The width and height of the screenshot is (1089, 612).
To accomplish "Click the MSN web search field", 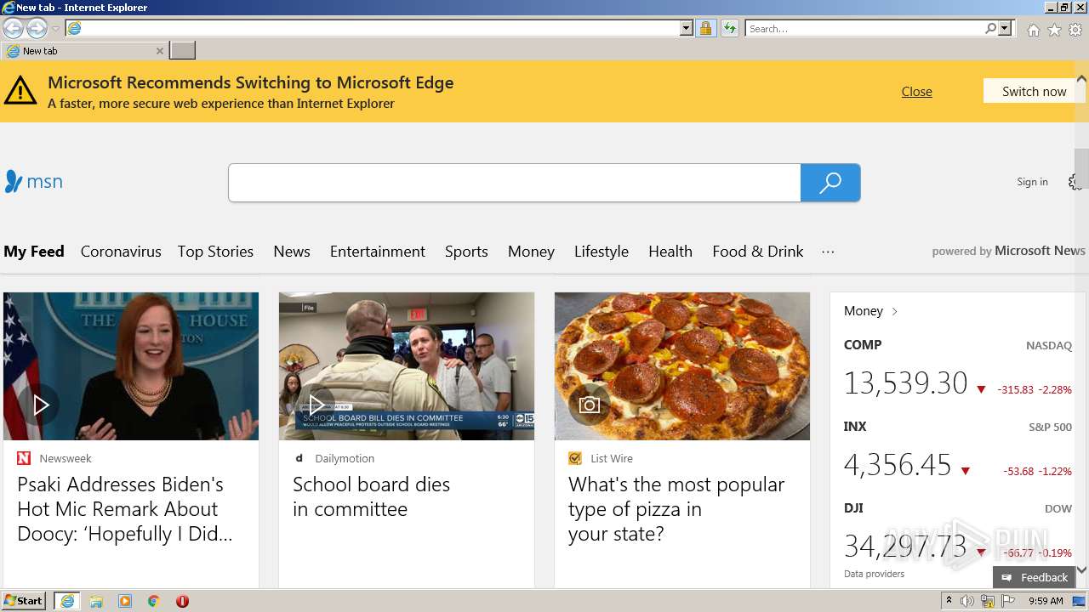I will coord(514,183).
